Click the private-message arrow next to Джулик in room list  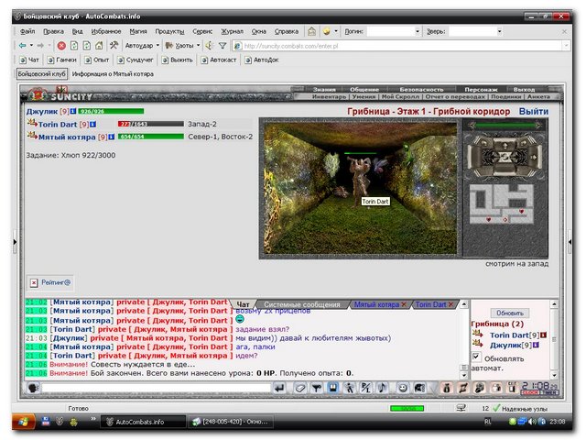click(477, 343)
